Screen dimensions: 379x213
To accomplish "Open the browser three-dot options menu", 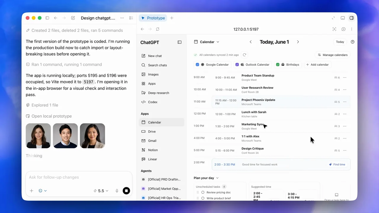I will [351, 29].
